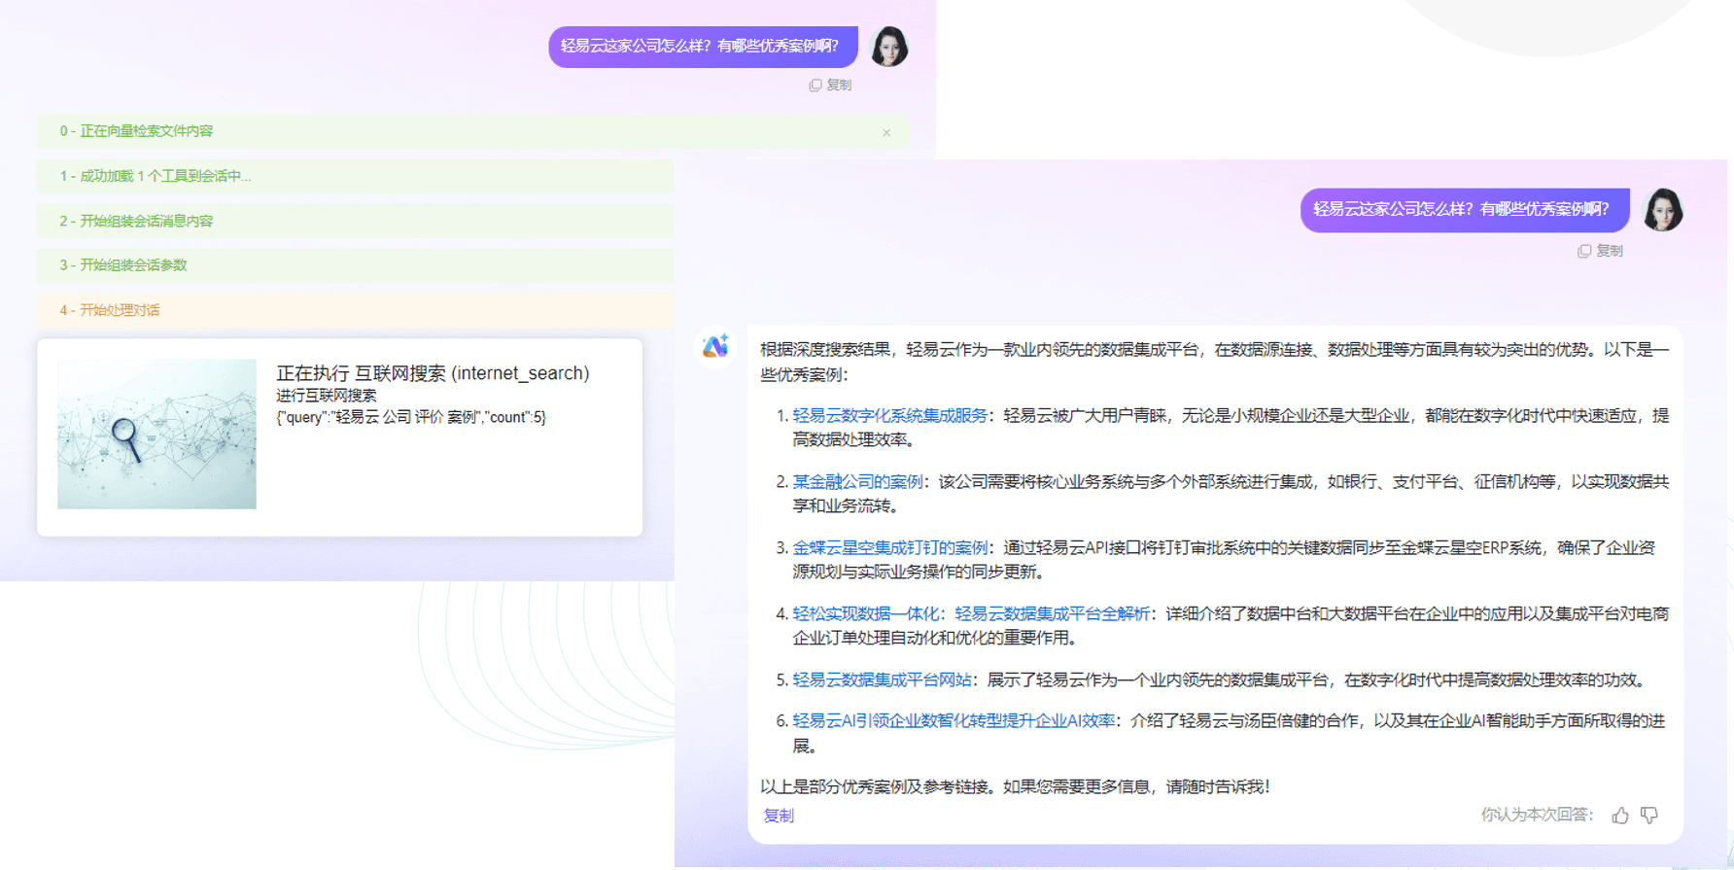Viewport: 1734px width, 870px height.
Task: Click the '你认为本次回答:' rating label
Action: pyautogui.click(x=1537, y=815)
